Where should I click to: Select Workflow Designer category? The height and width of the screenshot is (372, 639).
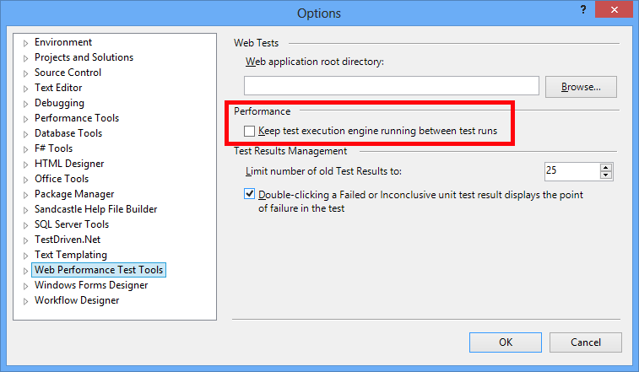tap(76, 300)
